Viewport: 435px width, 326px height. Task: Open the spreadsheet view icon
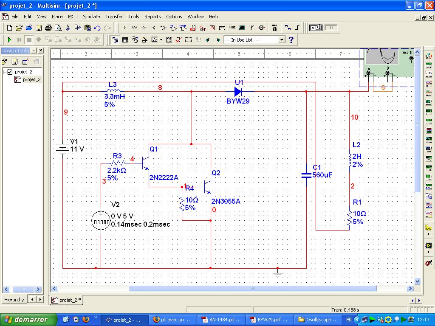pos(125,40)
